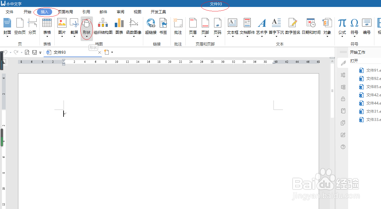Image resolution: width=381 pixels, height=209 pixels.
Task: Click the first-line indent marker on ruler
Action: (x=64, y=60)
